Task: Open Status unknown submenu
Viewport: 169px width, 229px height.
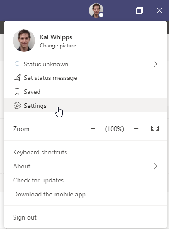Action: pyautogui.click(x=85, y=64)
